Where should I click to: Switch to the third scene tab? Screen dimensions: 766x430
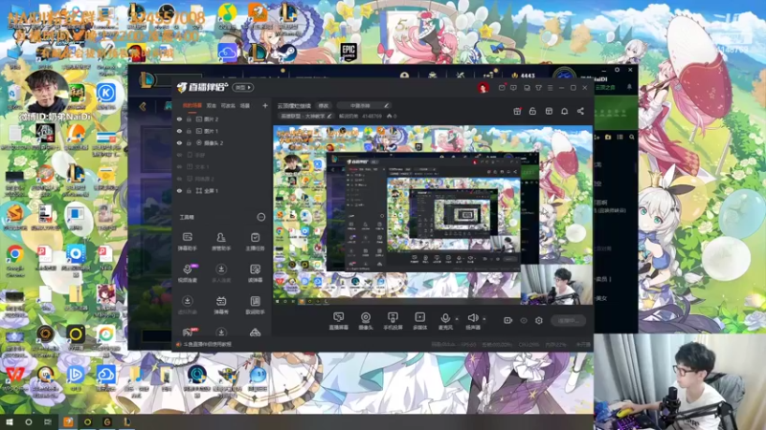[x=228, y=105]
